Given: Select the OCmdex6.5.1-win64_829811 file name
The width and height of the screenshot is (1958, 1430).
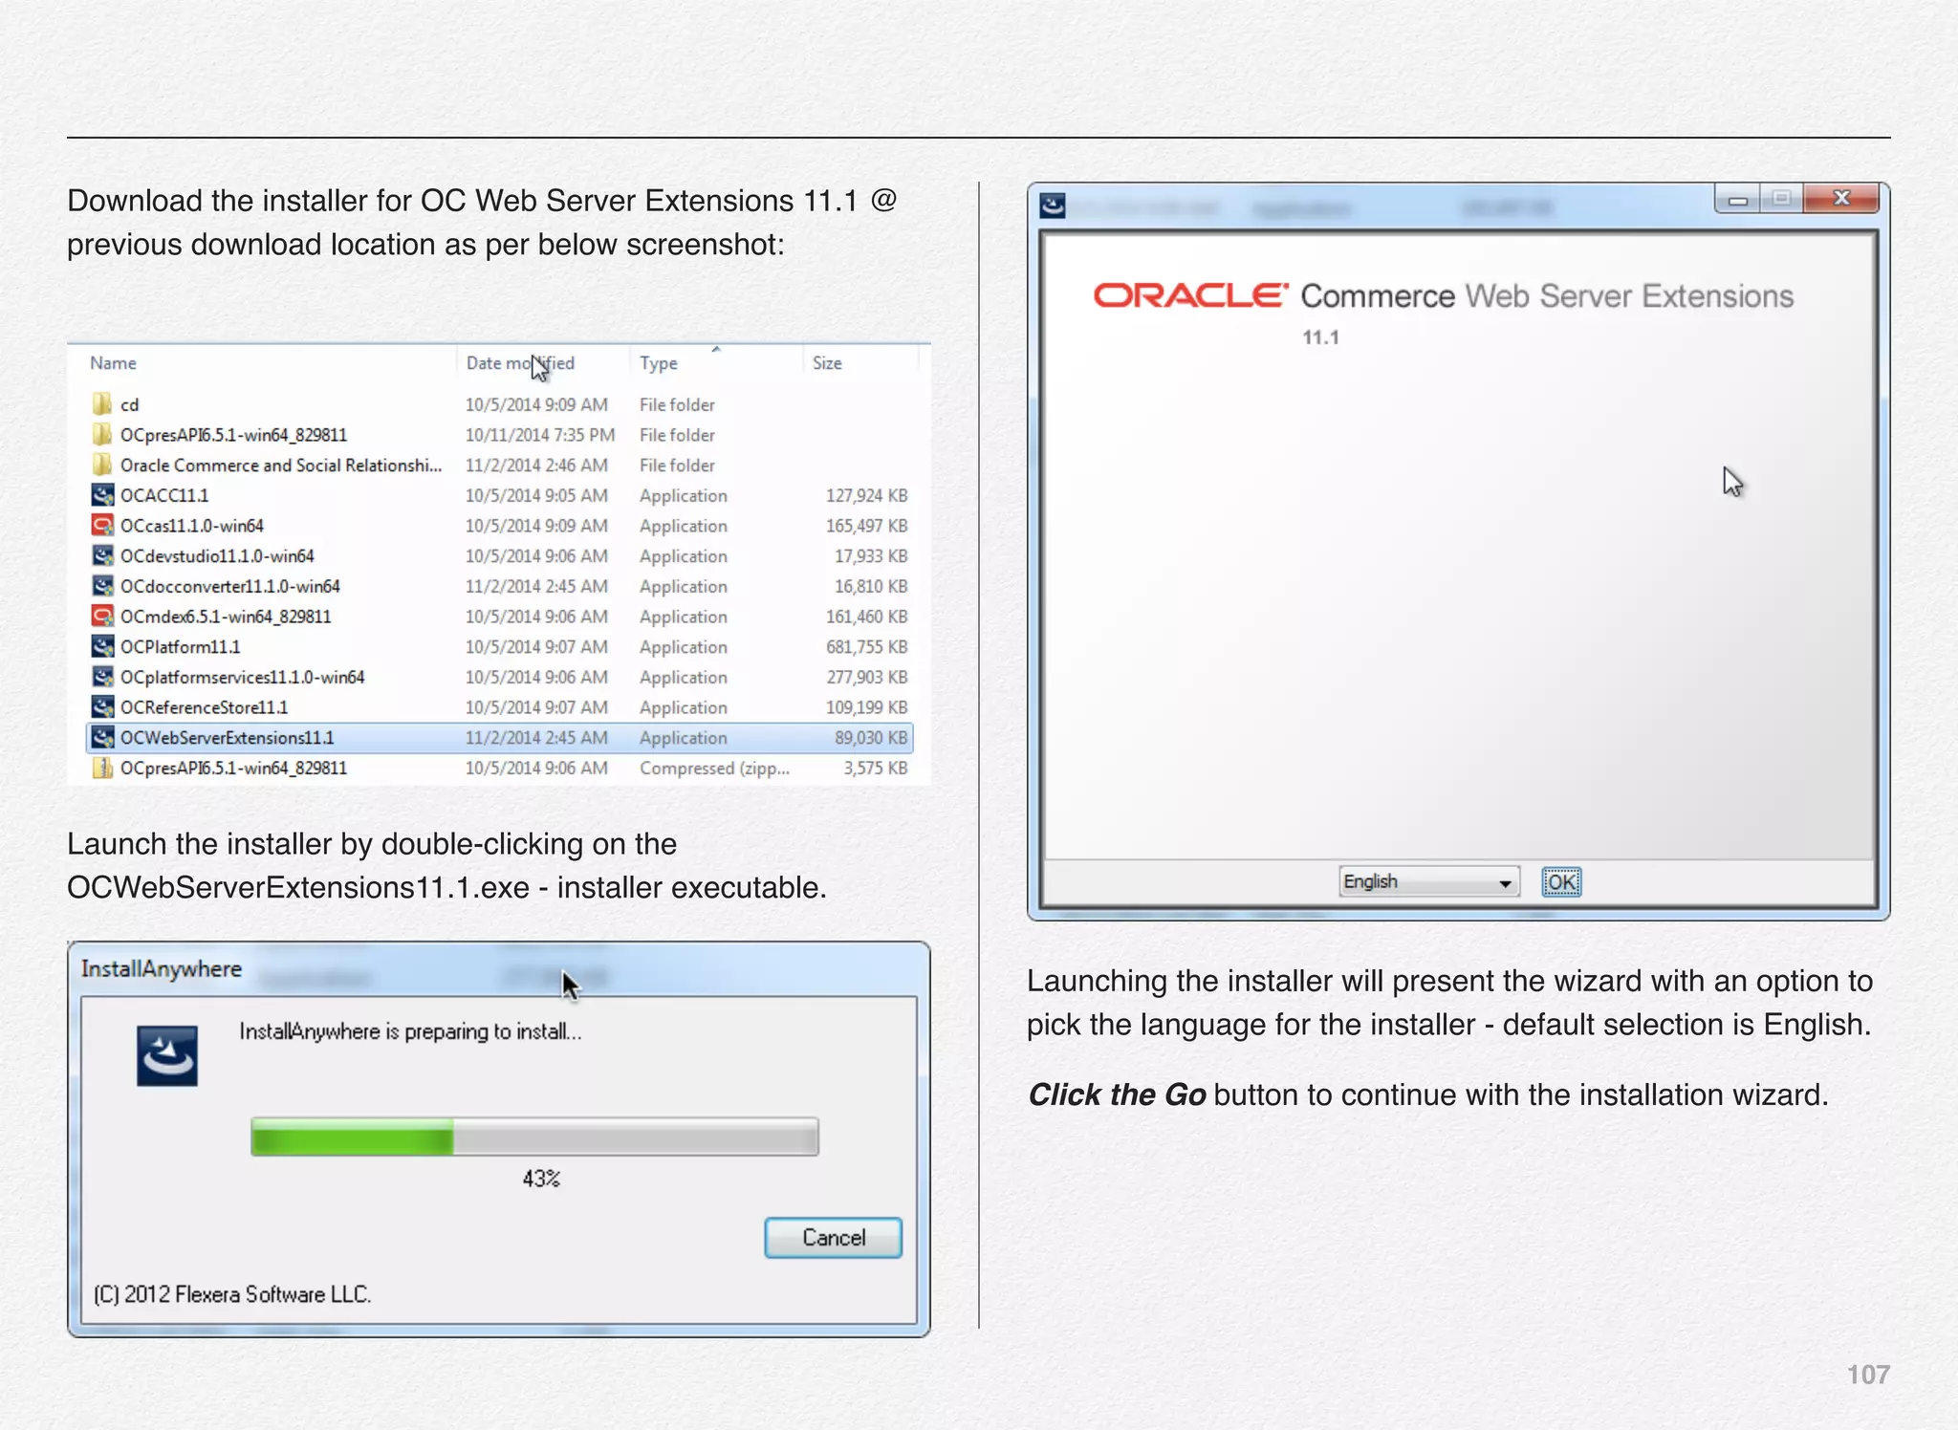Looking at the screenshot, I should [x=226, y=617].
